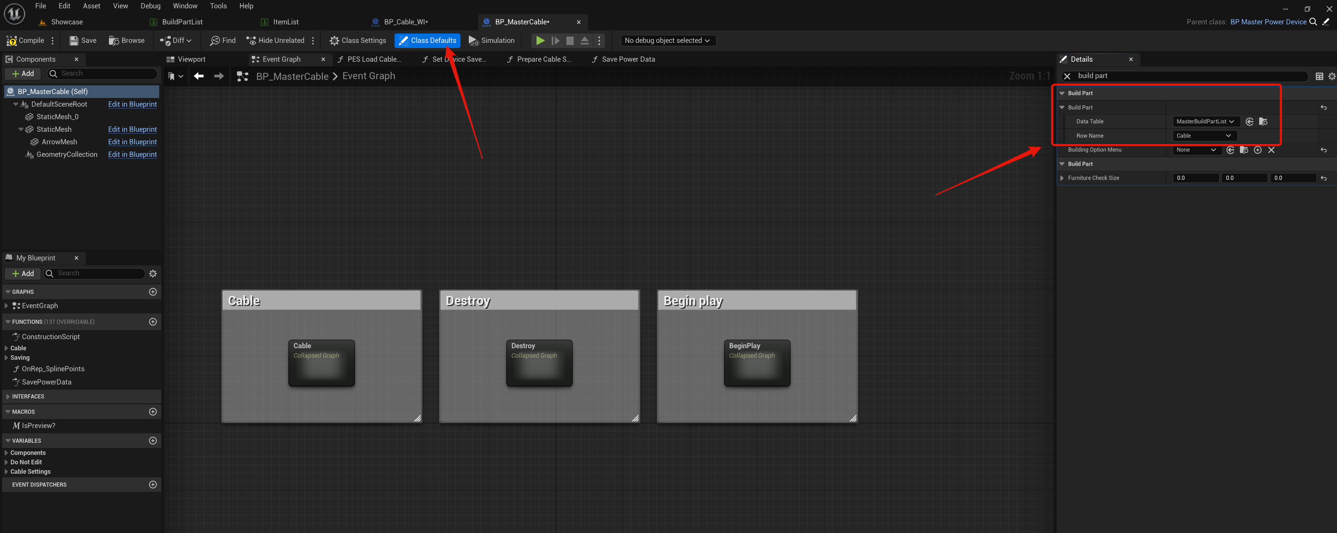The image size is (1337, 533).
Task: Click Edit in Blueprint link for ArrowMesh
Action: (x=132, y=142)
